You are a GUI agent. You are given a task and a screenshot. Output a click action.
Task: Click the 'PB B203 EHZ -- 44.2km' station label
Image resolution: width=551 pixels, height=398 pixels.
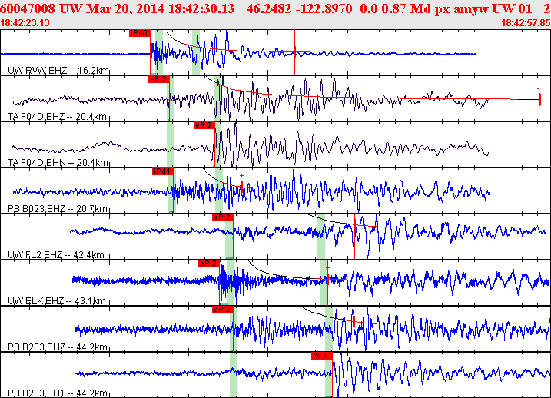coord(58,347)
